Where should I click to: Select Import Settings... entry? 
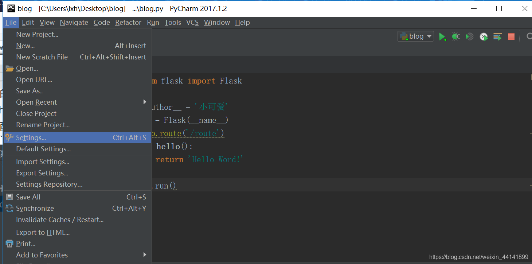click(77, 162)
